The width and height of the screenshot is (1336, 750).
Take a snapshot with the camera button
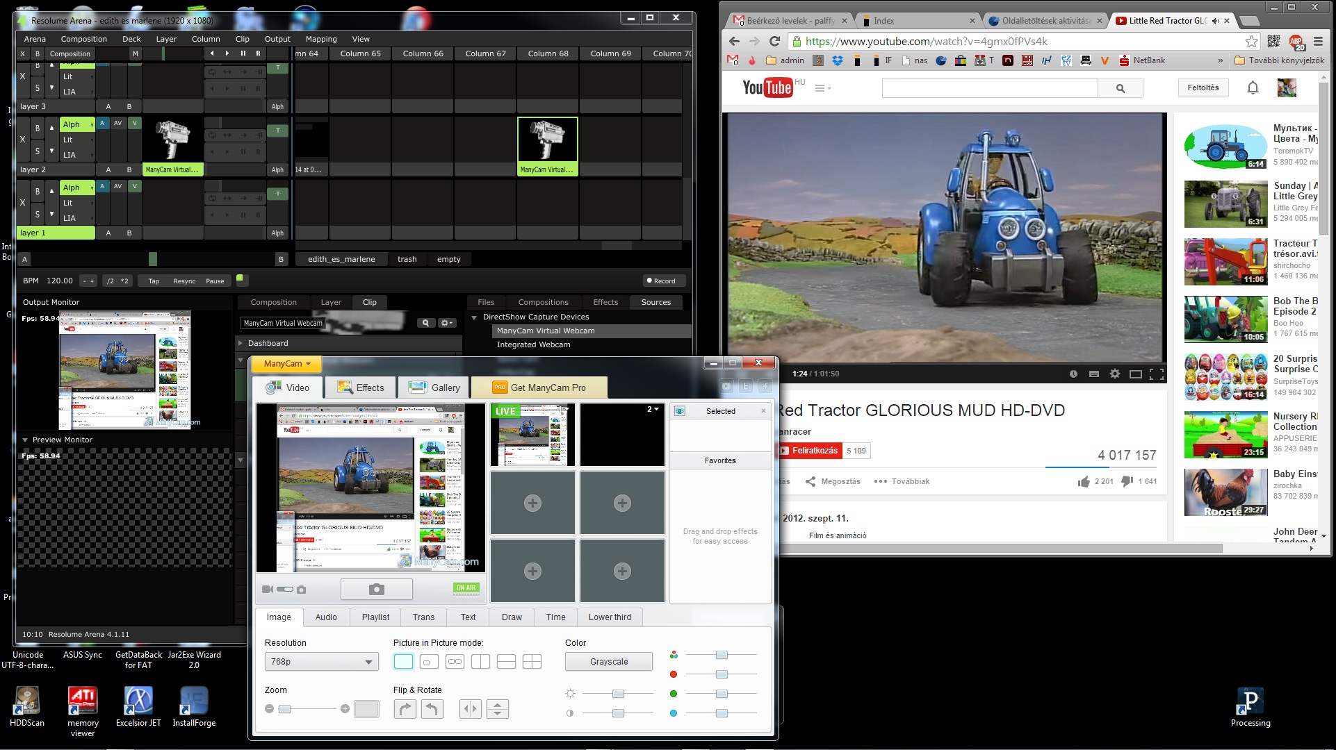pyautogui.click(x=376, y=590)
